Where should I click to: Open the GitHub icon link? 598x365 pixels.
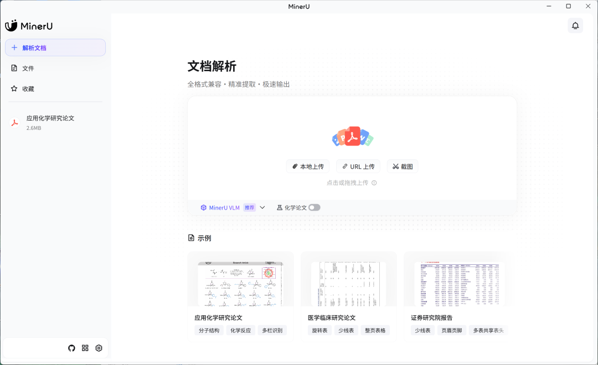click(71, 348)
